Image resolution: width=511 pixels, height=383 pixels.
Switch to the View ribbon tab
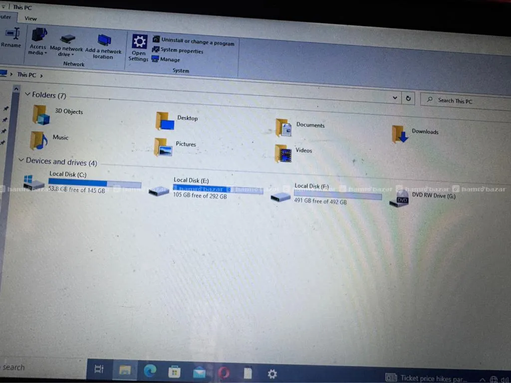tap(30, 18)
